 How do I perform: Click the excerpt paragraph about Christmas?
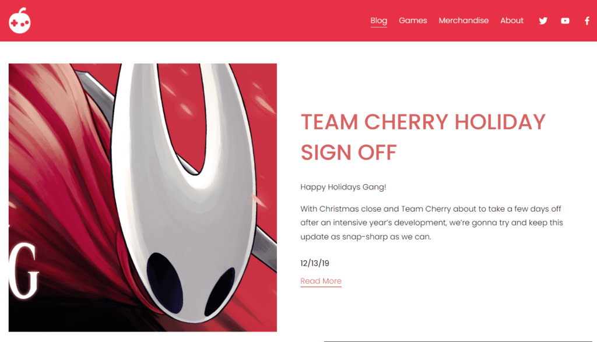[x=431, y=223]
